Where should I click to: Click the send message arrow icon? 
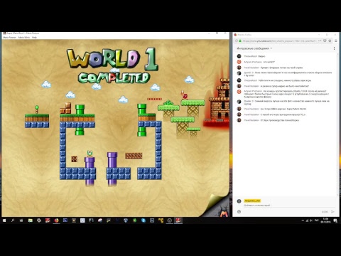pos(332,212)
